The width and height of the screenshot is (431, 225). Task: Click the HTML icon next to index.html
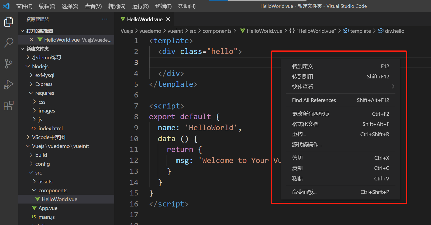click(34, 128)
